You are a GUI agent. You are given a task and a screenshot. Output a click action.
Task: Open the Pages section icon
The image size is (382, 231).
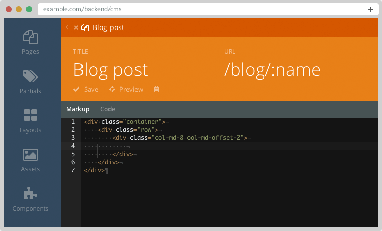point(31,37)
